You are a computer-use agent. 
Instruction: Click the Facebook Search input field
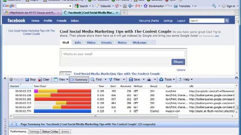(x=207, y=21)
